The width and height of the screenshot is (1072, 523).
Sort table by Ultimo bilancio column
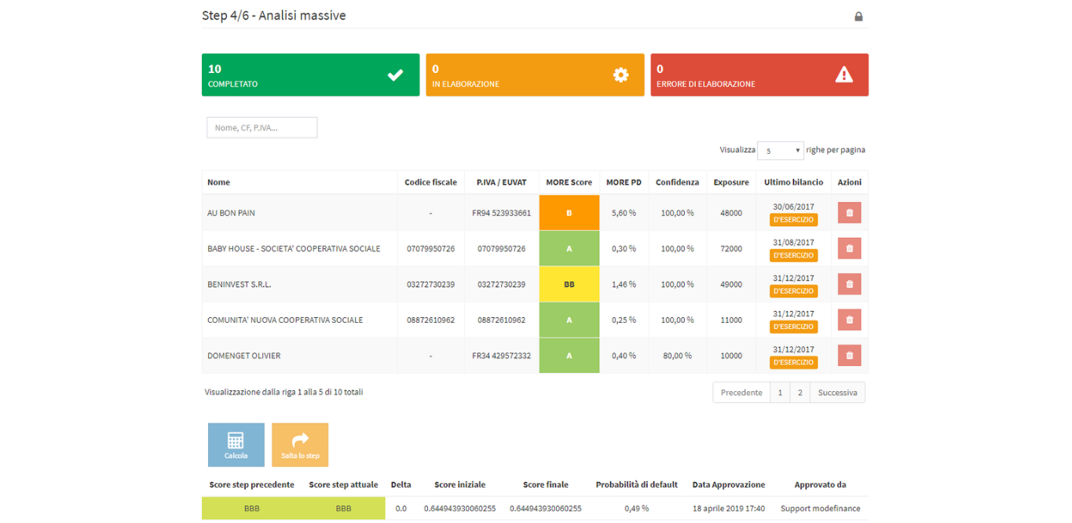click(793, 182)
